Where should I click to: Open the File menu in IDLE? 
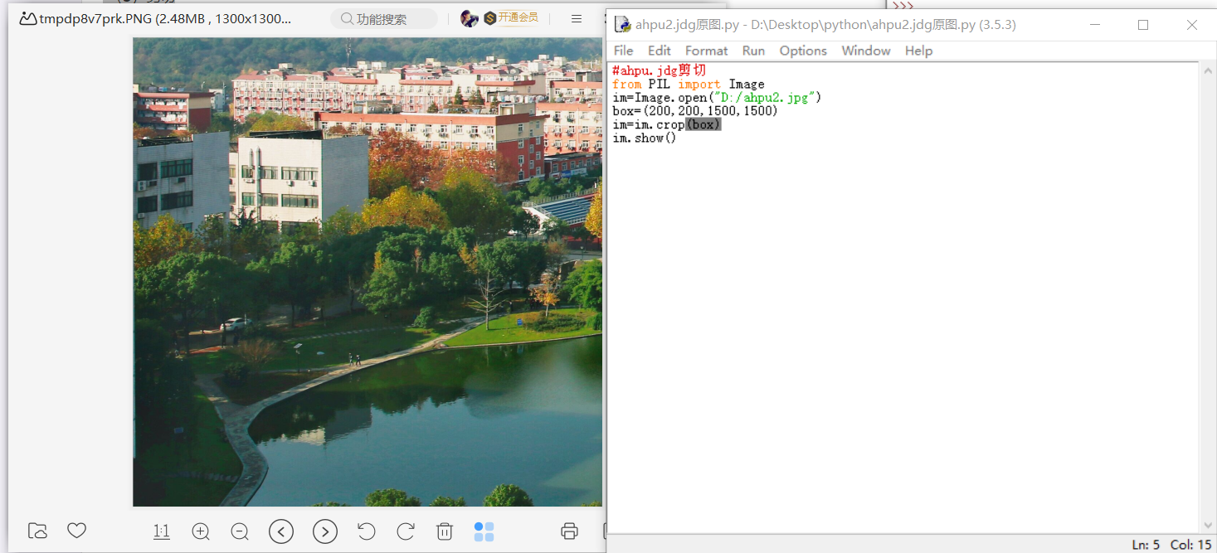click(623, 51)
